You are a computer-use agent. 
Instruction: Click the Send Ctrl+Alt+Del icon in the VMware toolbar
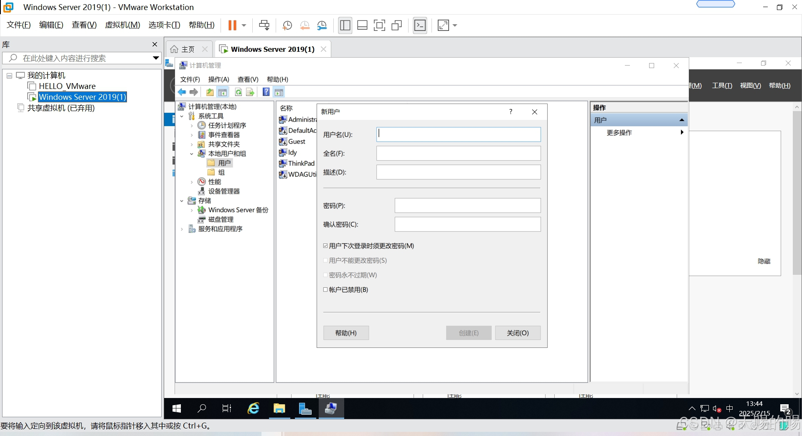pos(264,25)
